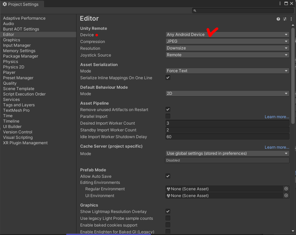Open TextMesh Pro settings
296x235 pixels.
click(x=16, y=110)
